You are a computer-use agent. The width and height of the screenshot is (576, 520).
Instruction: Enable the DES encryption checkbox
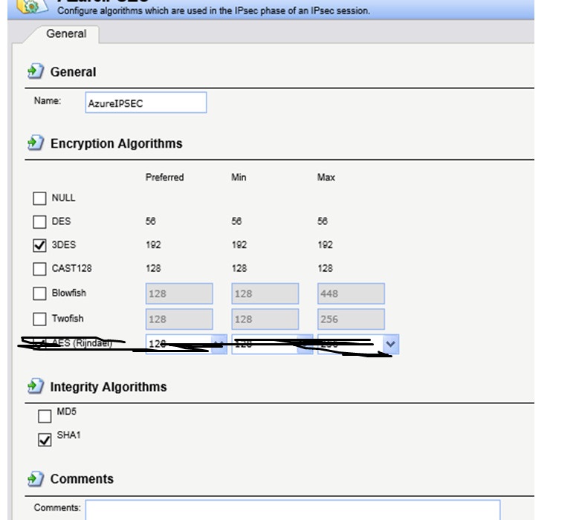tap(39, 222)
